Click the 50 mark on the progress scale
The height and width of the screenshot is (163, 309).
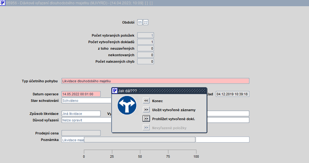(x=140, y=156)
